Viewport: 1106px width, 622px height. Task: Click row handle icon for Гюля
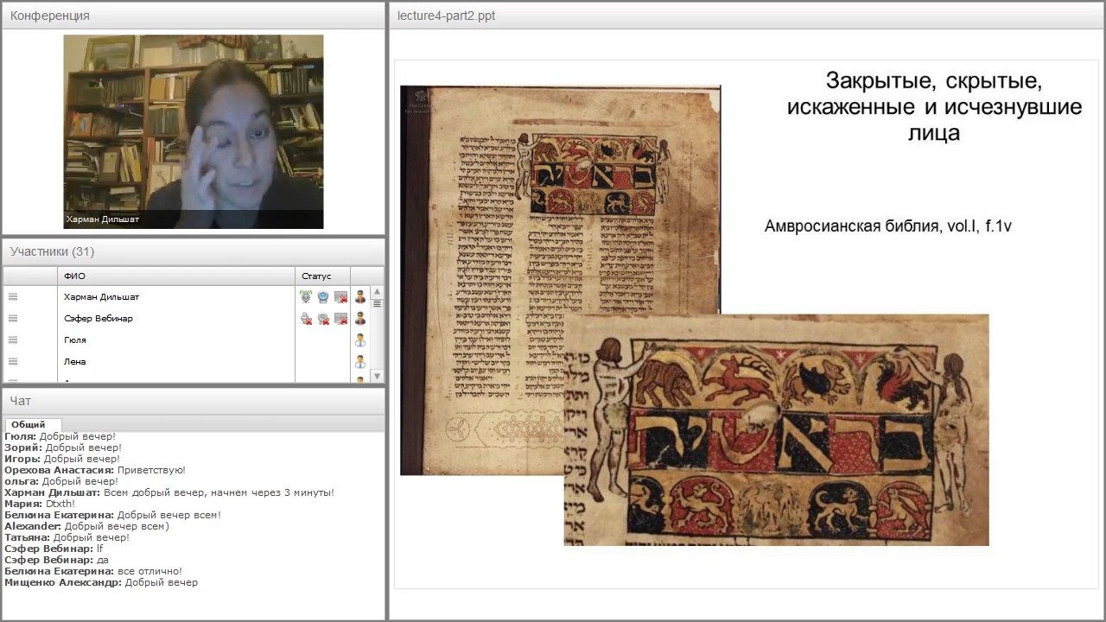13,340
